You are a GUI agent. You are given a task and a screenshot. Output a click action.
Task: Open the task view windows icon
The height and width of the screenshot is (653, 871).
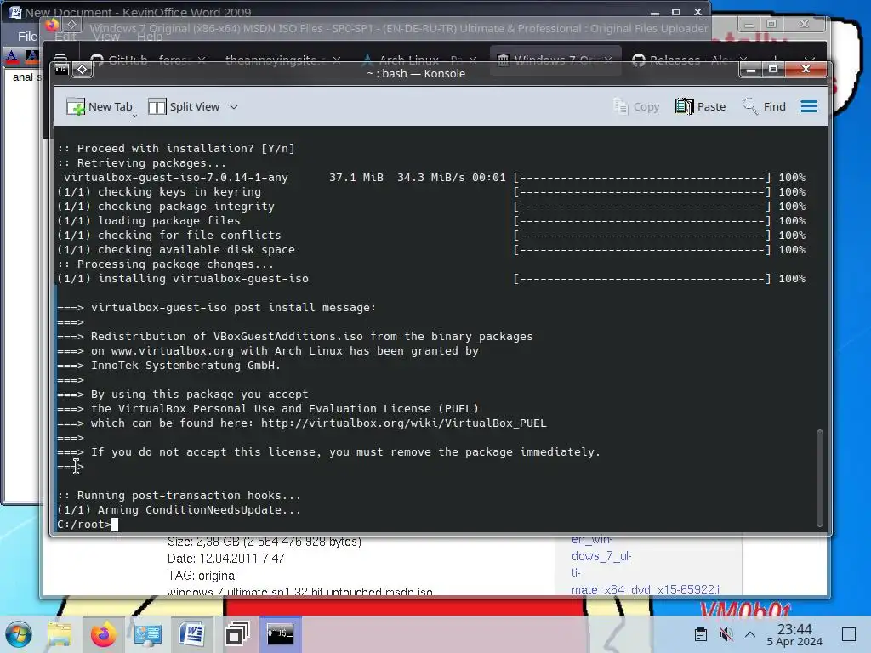[x=236, y=634]
